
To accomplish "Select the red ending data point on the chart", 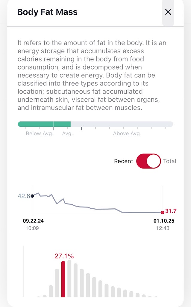I will pos(163,212).
